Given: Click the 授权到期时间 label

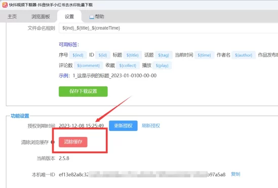Looking at the screenshot, I should 42,126.
